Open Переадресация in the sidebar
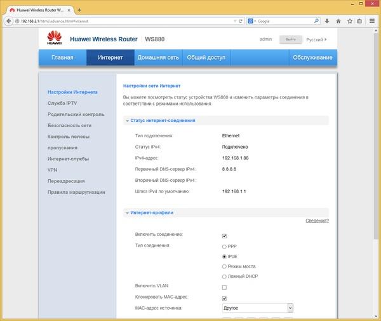The image size is (381, 321). tap(66, 181)
